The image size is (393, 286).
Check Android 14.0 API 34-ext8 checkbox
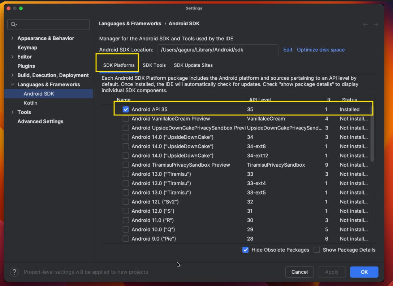click(126, 146)
